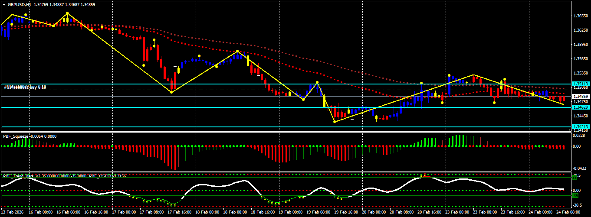Click the GBPUSD,H1 symbol title
Image resolution: width=591 pixels, height=217 pixels.
point(19,4)
